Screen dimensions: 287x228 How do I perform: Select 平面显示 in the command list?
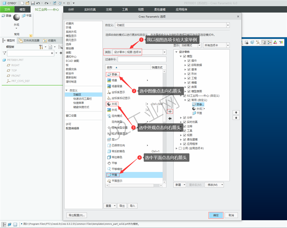[134, 181]
